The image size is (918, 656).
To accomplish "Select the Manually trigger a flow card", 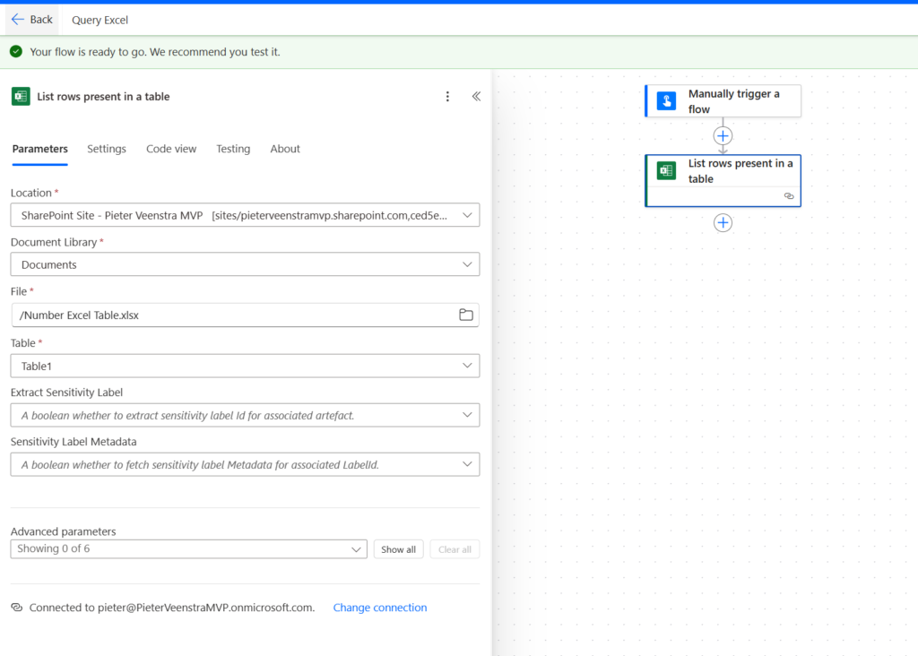I will [x=723, y=101].
